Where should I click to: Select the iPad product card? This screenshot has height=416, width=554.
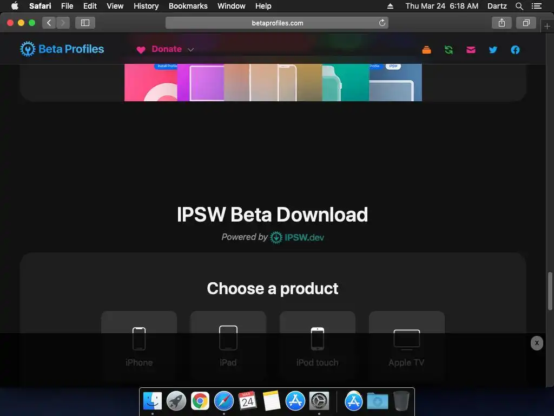(x=228, y=346)
